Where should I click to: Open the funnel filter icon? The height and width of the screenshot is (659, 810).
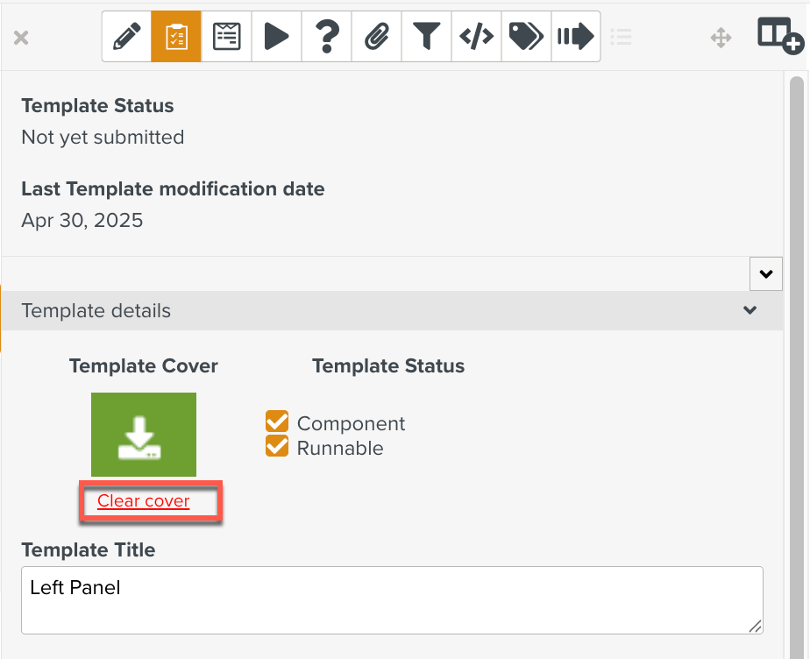pos(426,37)
